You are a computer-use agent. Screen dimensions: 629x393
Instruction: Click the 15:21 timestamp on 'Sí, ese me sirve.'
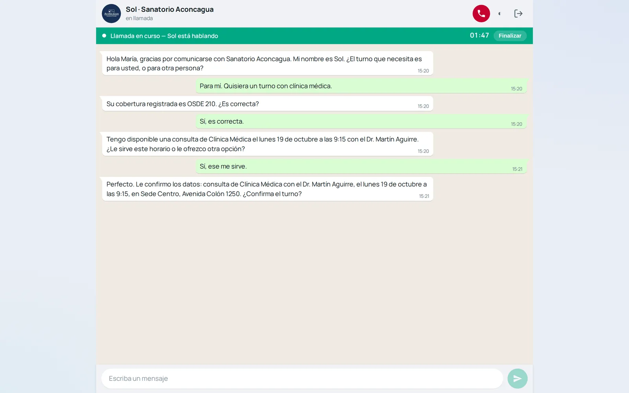click(x=517, y=169)
